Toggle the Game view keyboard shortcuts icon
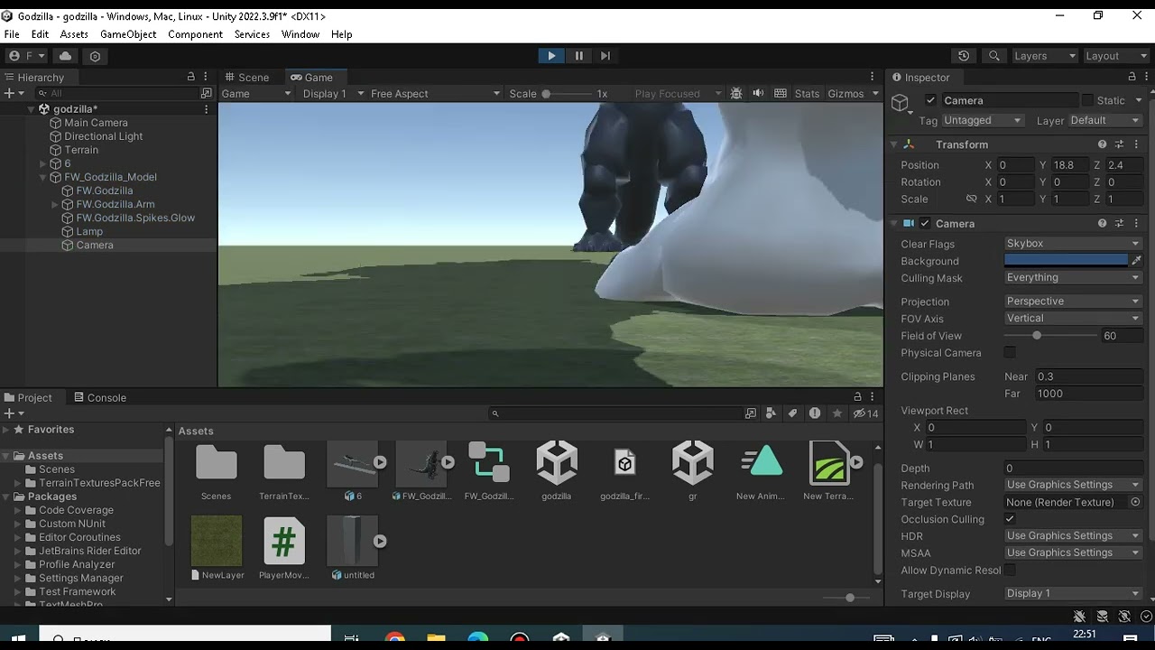The width and height of the screenshot is (1155, 650). tap(780, 94)
